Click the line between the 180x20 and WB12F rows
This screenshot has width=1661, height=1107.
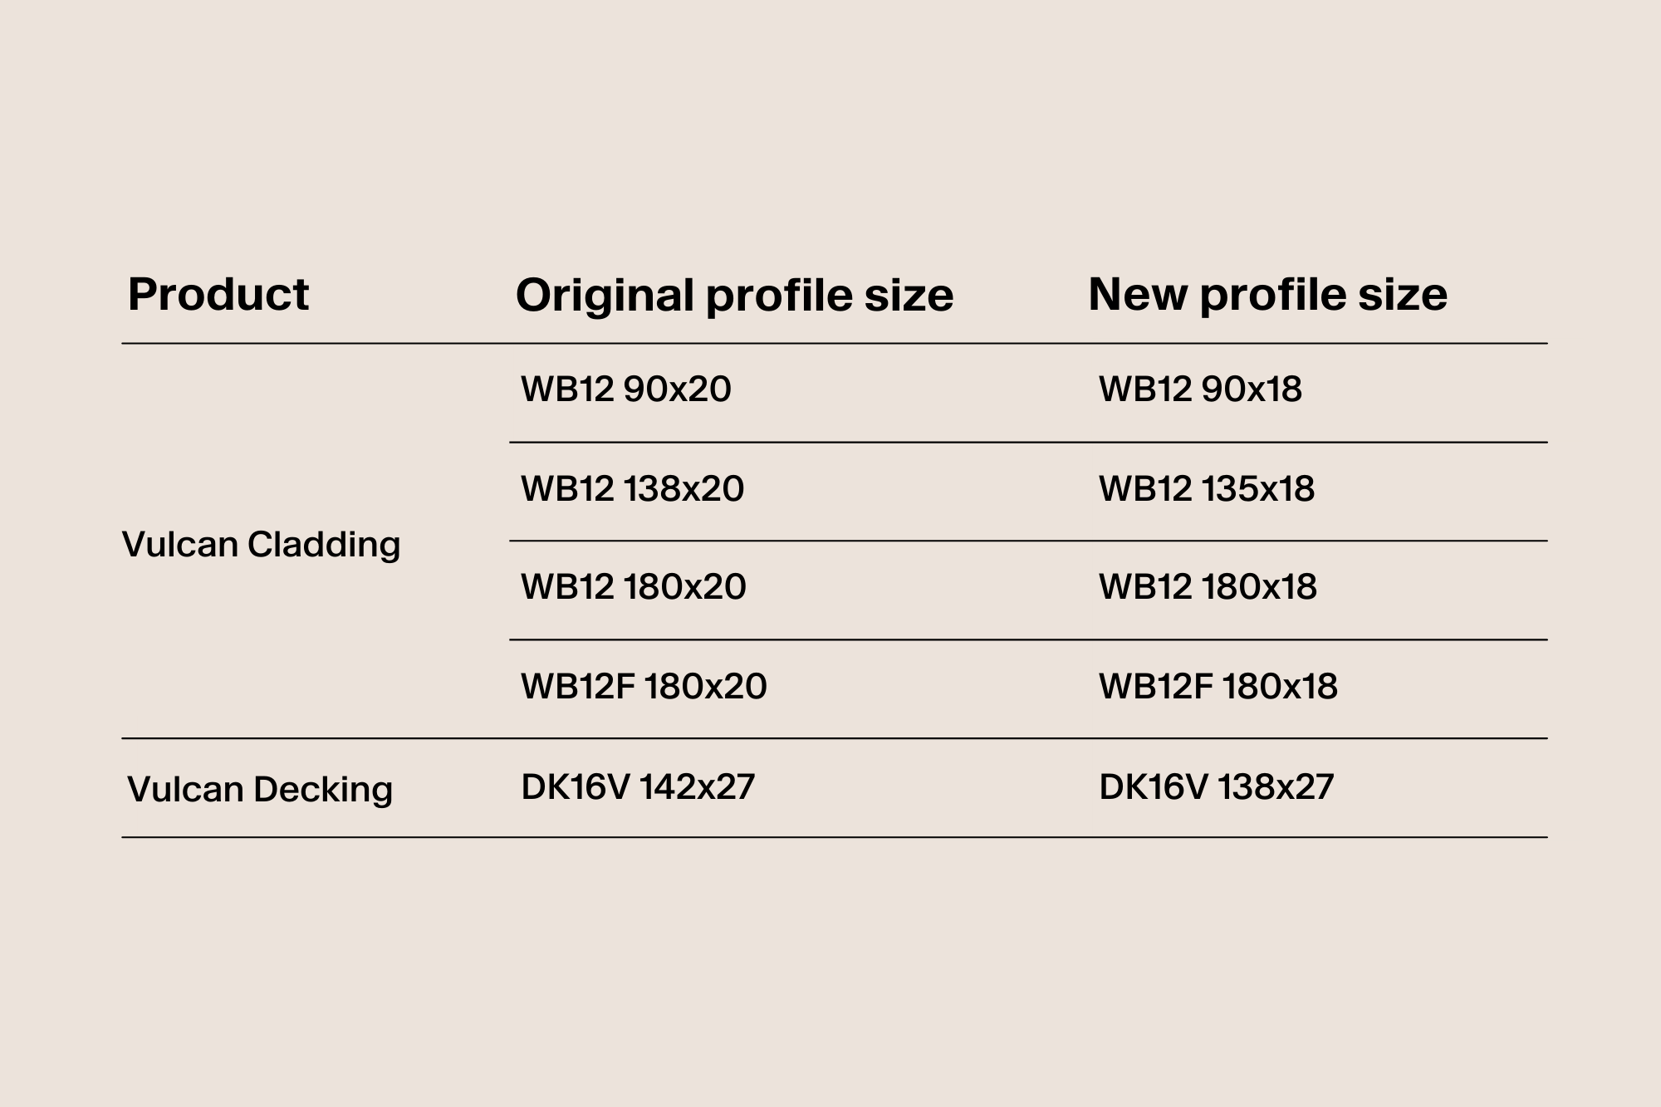(x=1027, y=639)
